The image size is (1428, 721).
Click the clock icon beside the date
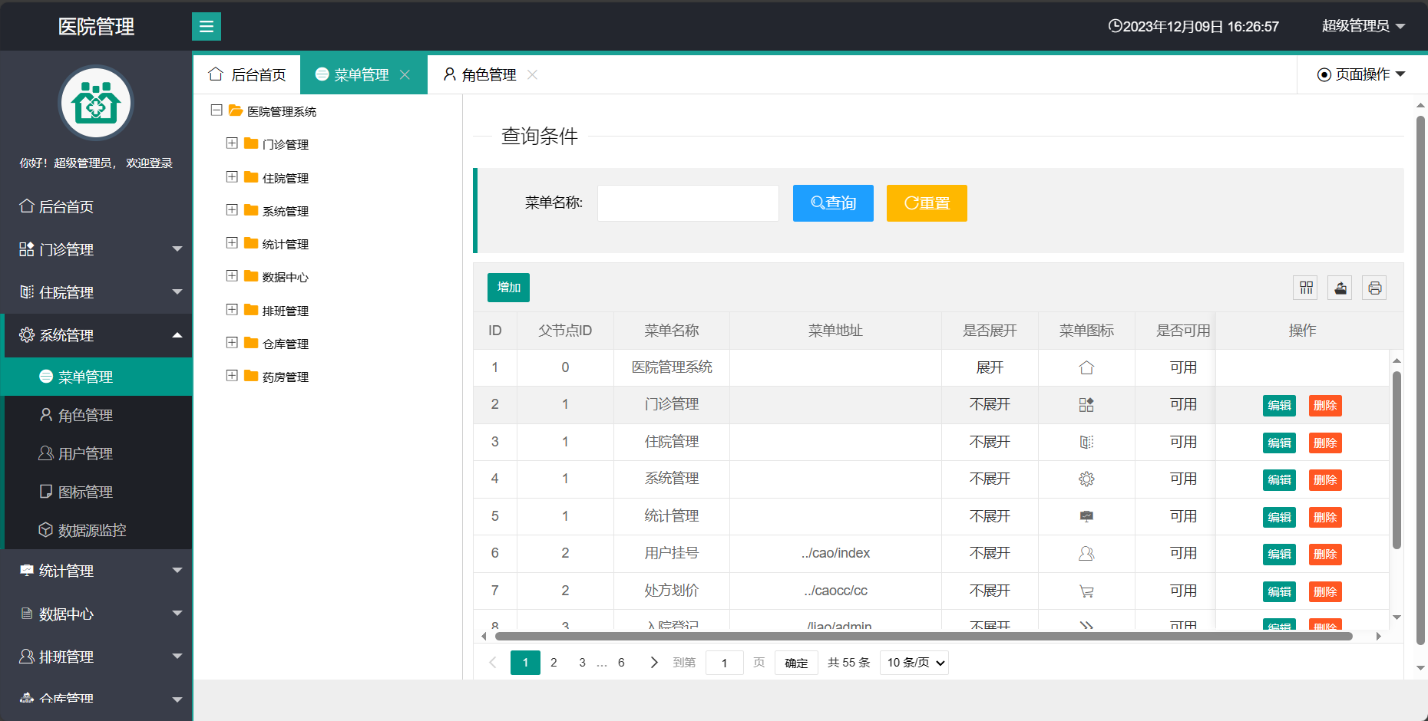(x=1115, y=26)
